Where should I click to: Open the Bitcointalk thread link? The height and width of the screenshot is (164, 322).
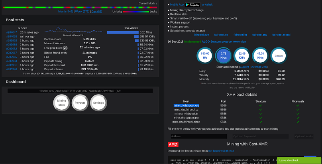(x=221, y=151)
